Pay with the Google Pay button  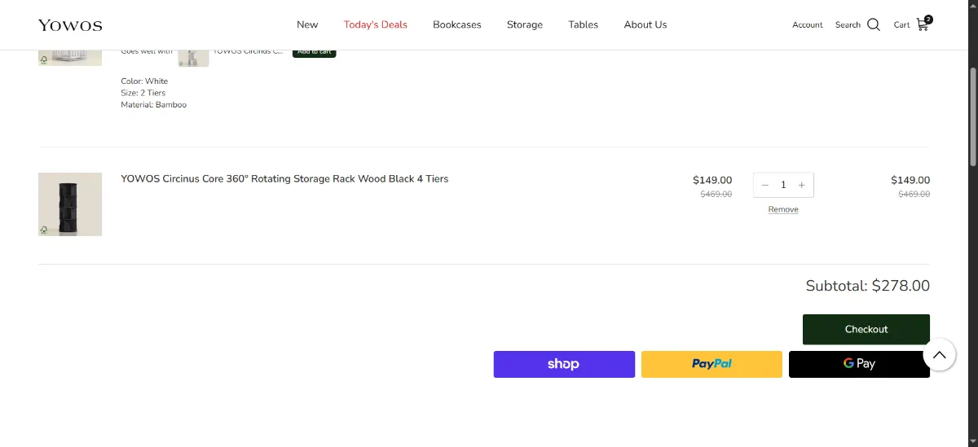pyautogui.click(x=859, y=364)
